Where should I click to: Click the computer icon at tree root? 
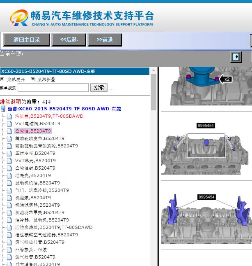pyautogui.click(x=3, y=109)
